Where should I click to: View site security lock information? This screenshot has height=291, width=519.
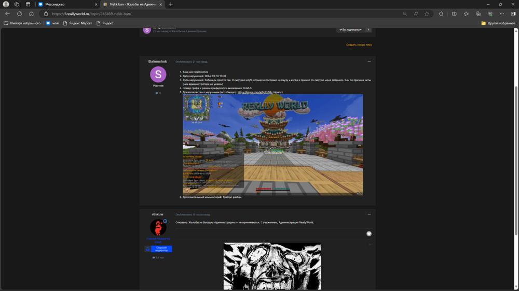point(46,14)
